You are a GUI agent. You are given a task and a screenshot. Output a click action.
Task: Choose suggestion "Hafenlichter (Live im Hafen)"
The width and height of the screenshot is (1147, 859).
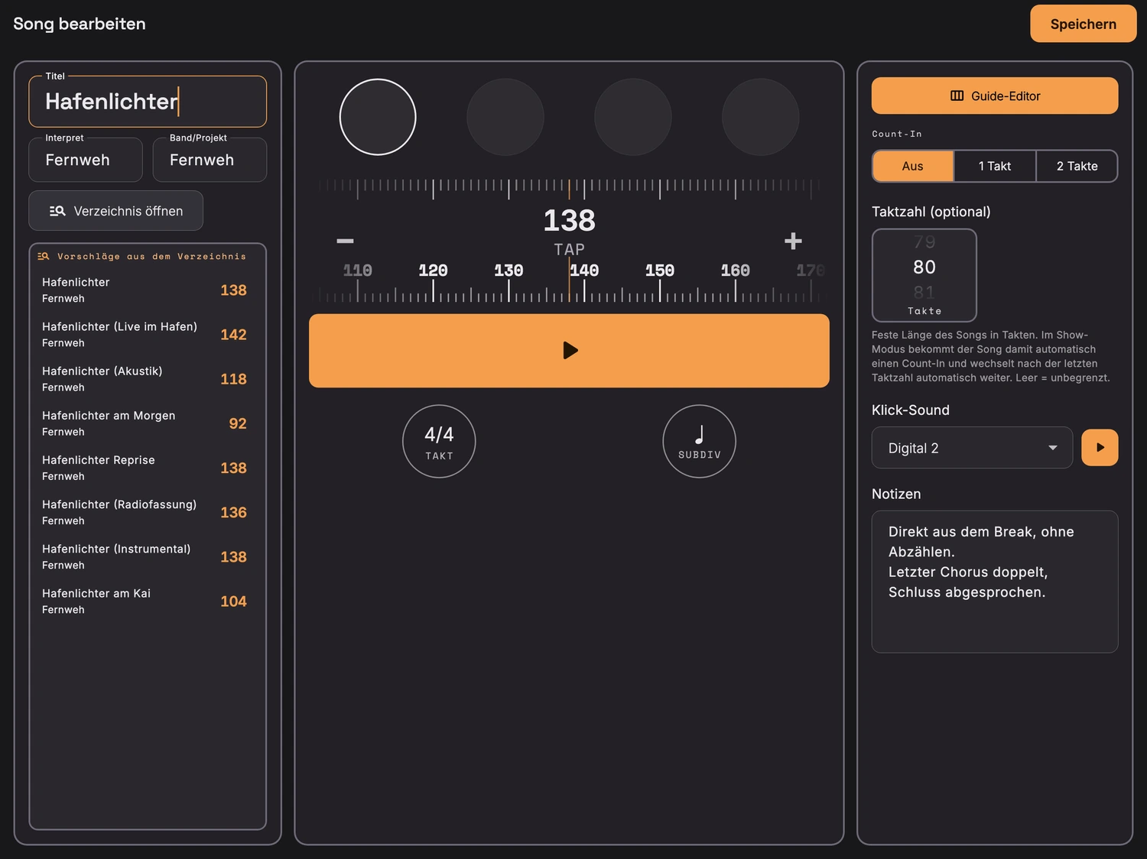point(148,335)
